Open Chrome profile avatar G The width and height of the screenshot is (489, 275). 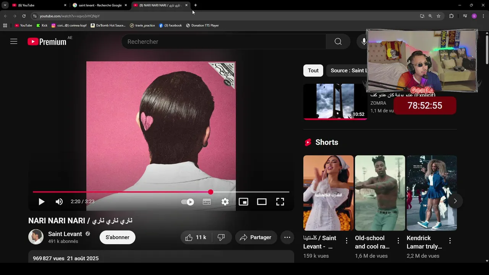coord(474,16)
